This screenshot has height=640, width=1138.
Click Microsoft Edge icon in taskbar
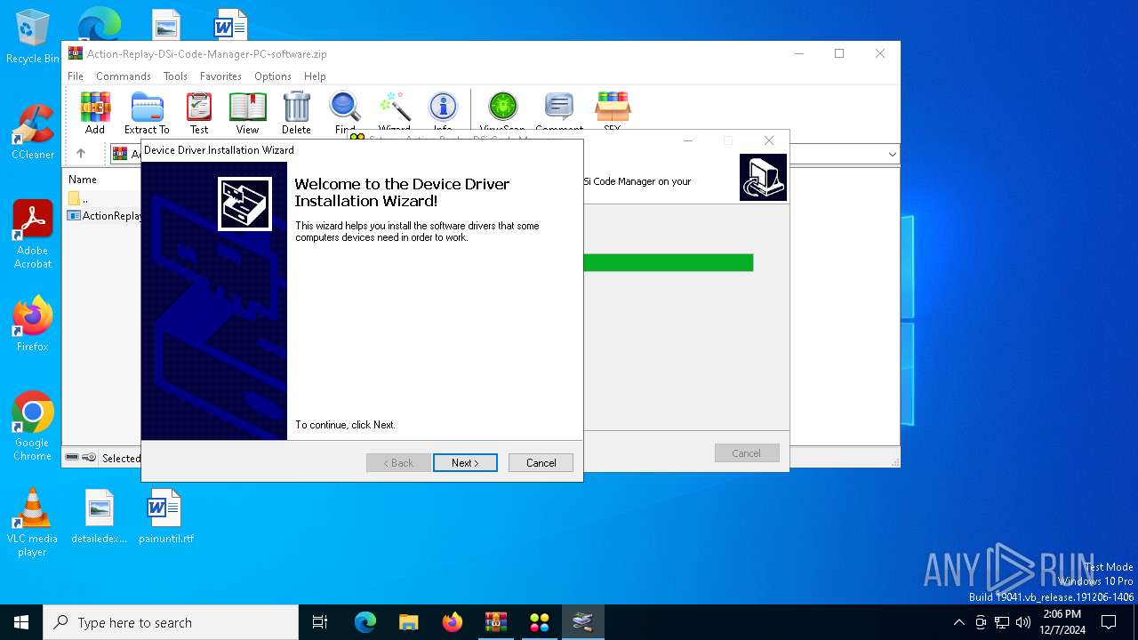click(365, 622)
